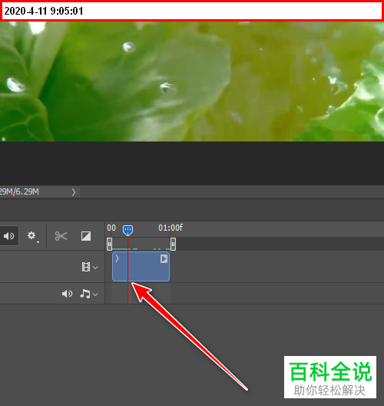Open the clip motion panel triangle button
Viewport: 384px width, 406px height.
164,258
